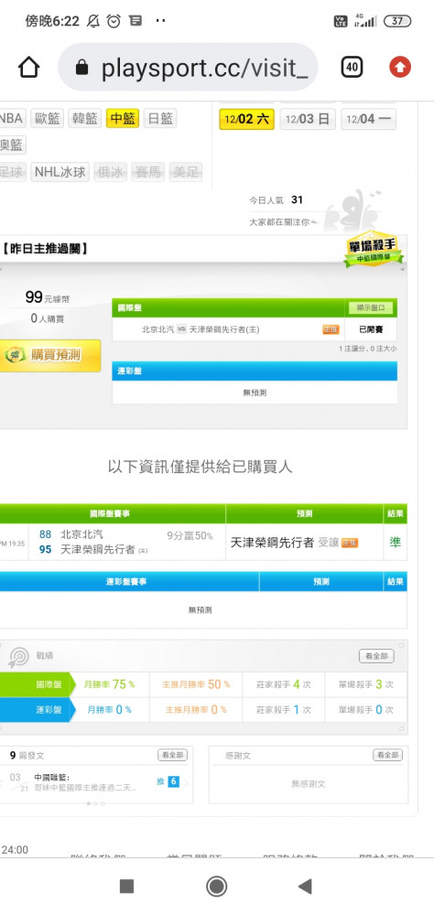This screenshot has width=434, height=915.
Task: Click the 購買預測 buy button
Action: 49,355
